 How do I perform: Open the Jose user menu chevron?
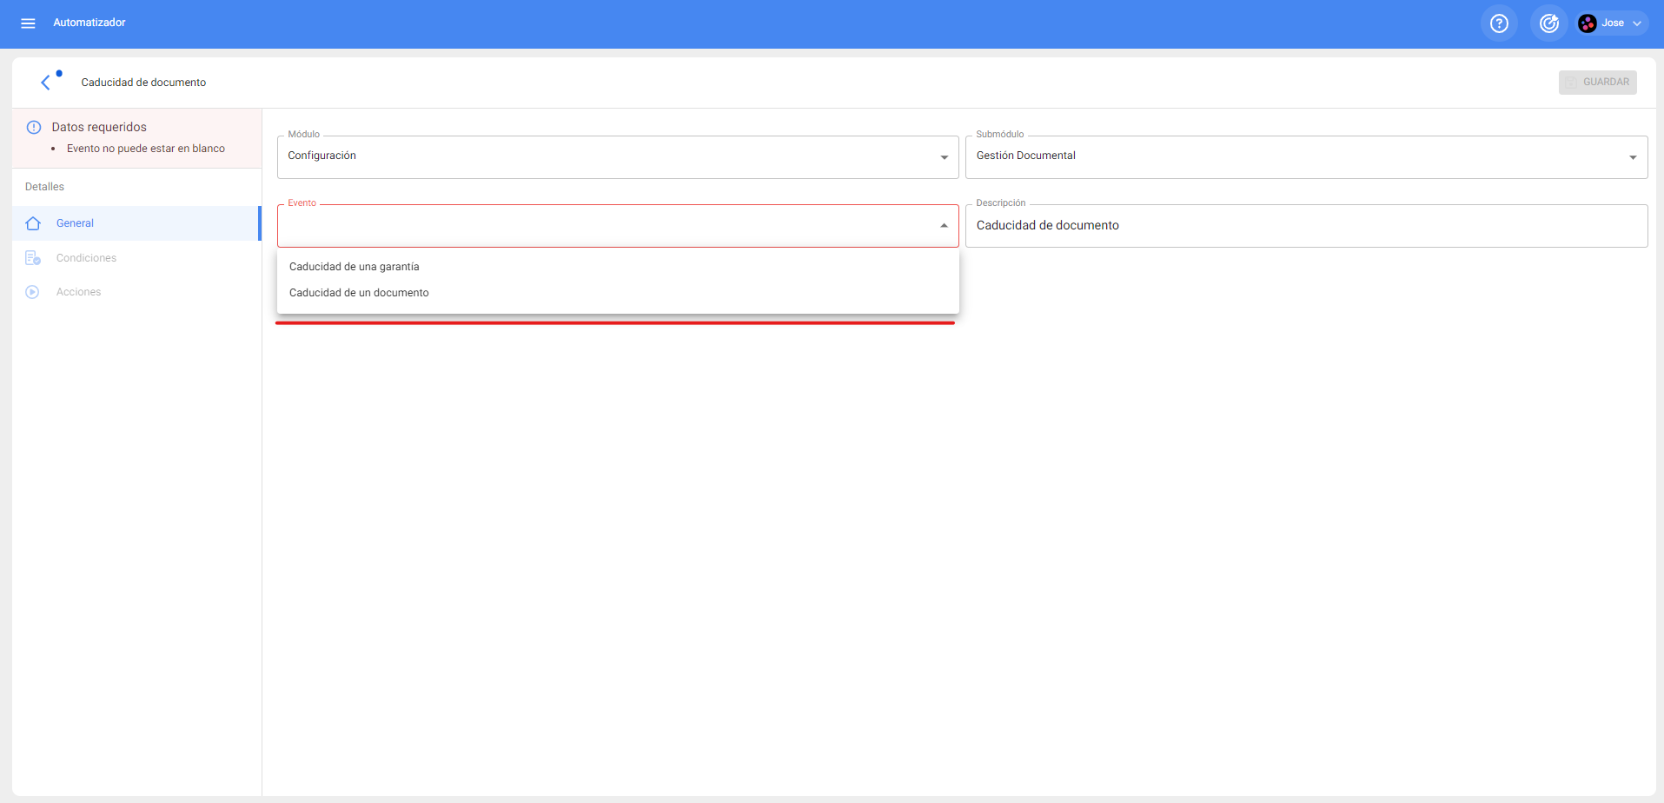tap(1637, 23)
